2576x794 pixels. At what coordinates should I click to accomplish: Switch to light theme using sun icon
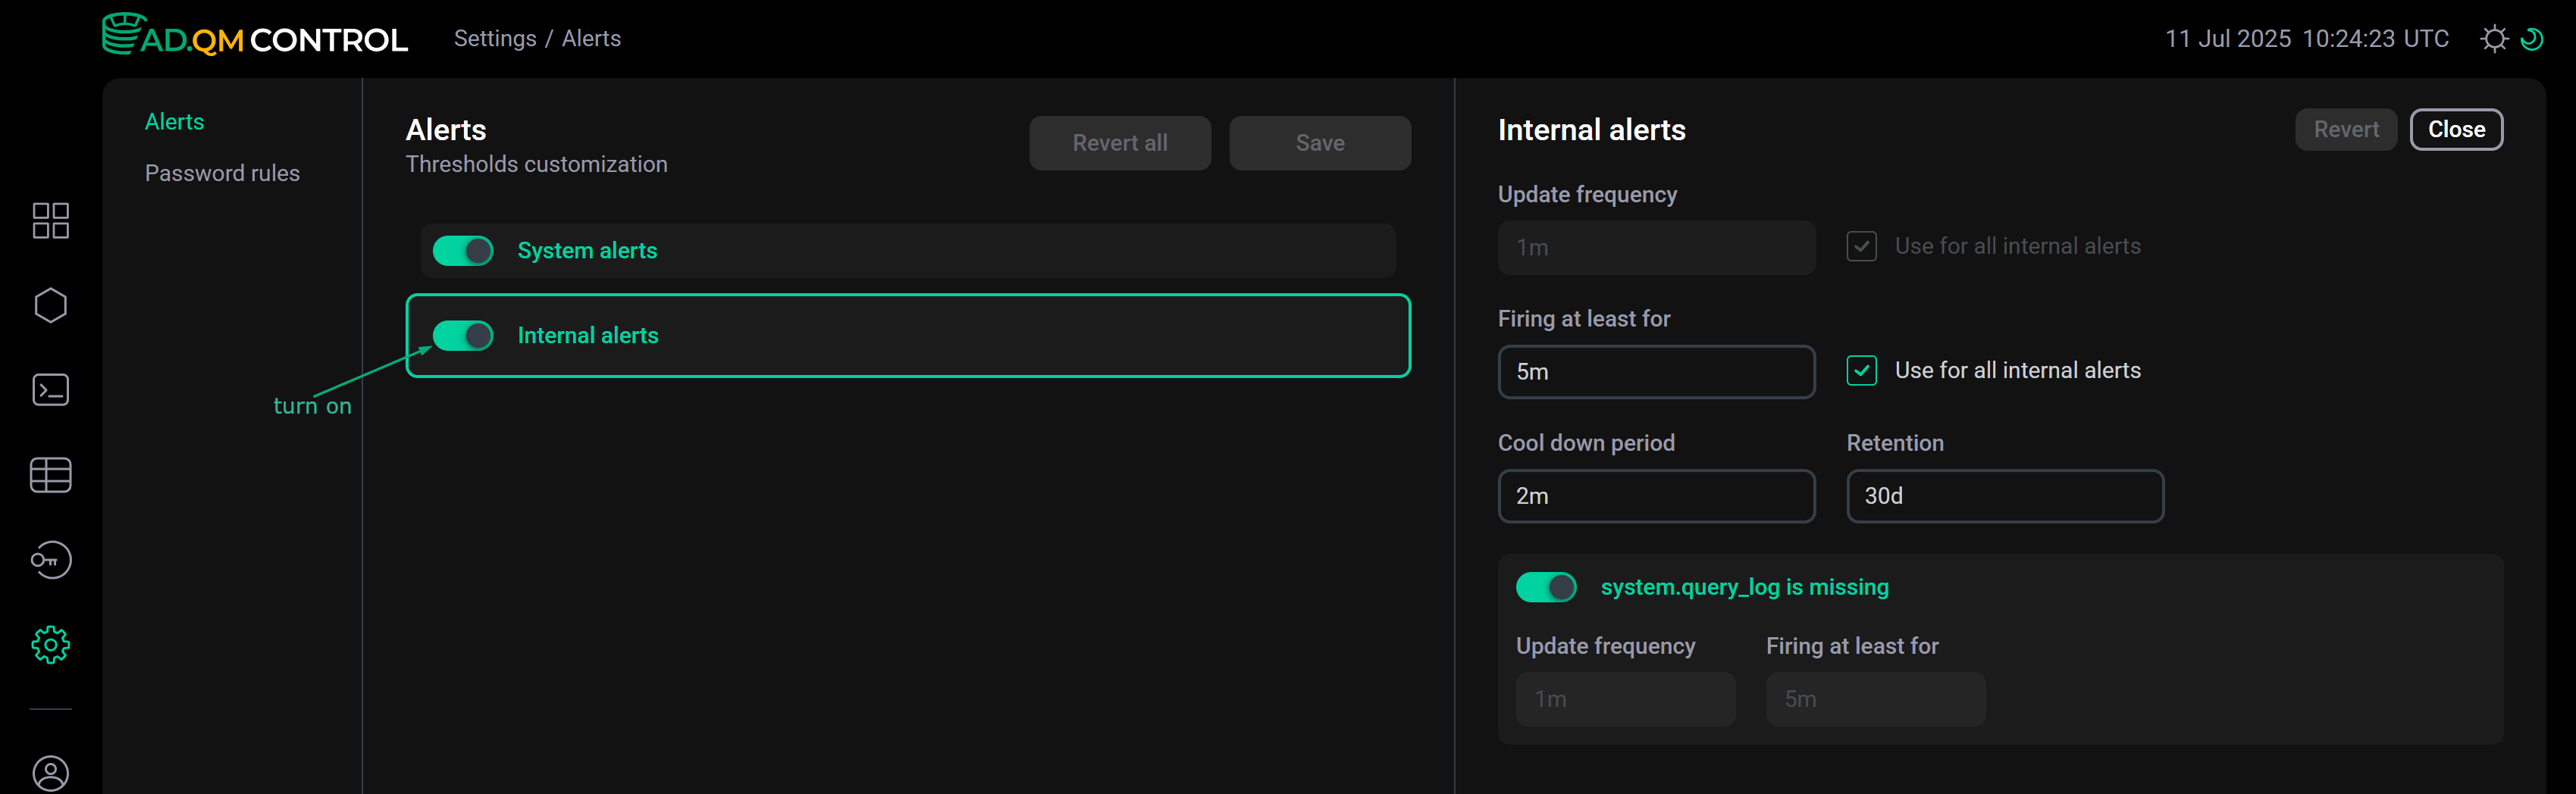point(2494,38)
